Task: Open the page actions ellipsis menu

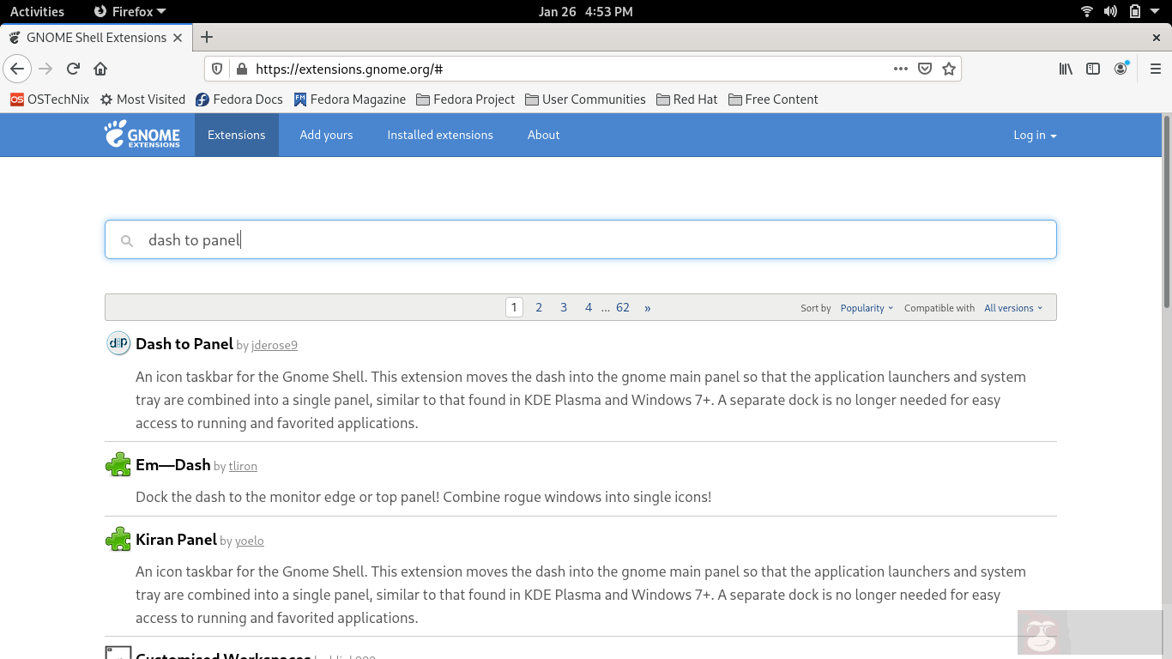Action: [x=900, y=69]
